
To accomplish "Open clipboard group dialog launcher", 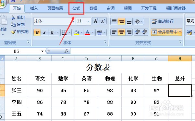I will (x=28, y=42).
